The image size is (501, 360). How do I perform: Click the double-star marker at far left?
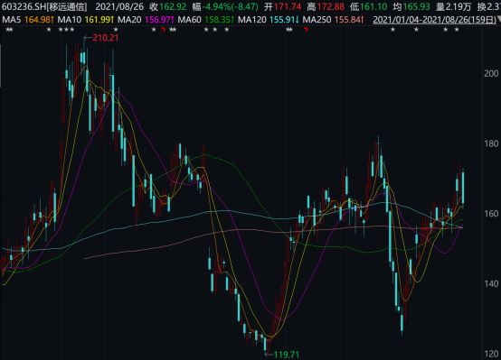point(9,30)
